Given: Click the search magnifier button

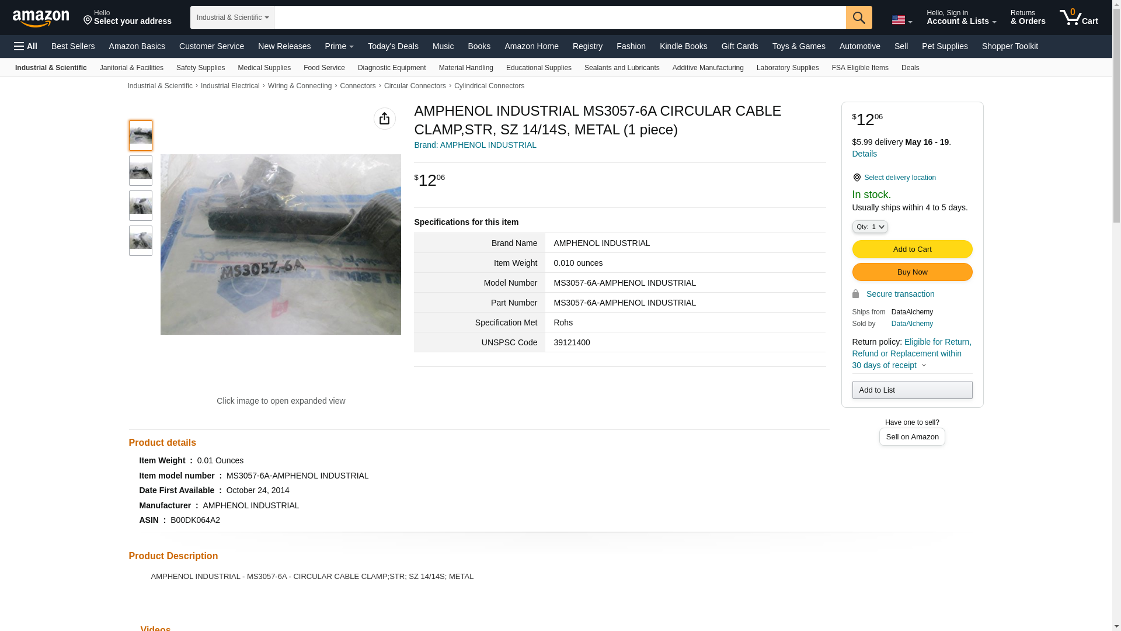Looking at the screenshot, I should [x=858, y=18].
